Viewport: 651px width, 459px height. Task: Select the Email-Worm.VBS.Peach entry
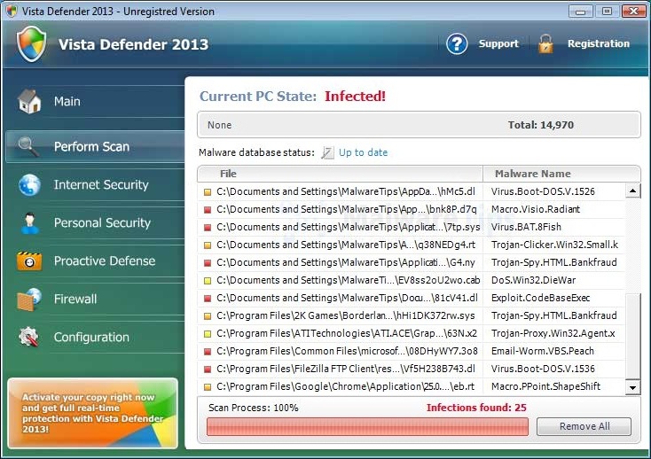pos(542,351)
